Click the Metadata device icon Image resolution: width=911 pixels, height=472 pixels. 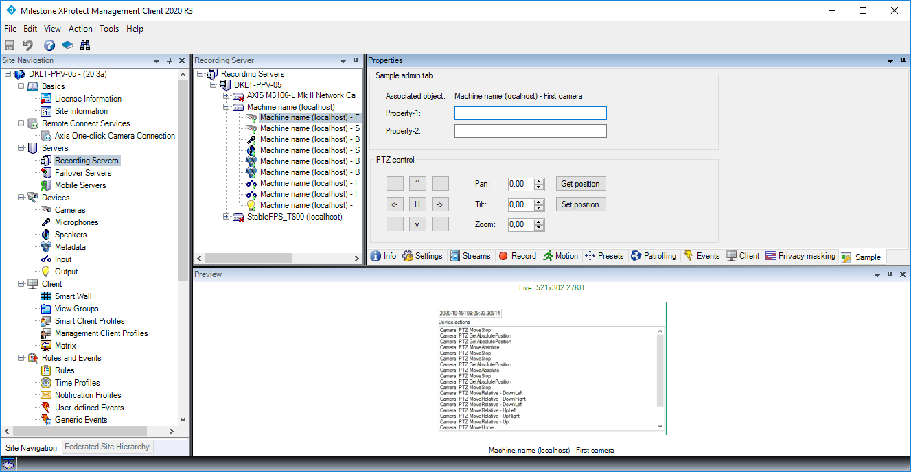pyautogui.click(x=46, y=247)
